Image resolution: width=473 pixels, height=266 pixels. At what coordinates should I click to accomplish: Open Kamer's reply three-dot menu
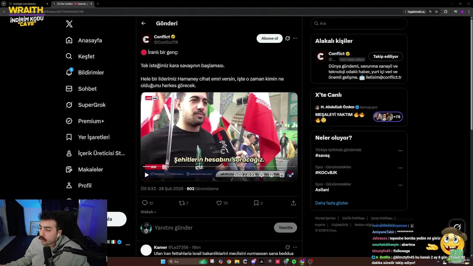pos(295,247)
